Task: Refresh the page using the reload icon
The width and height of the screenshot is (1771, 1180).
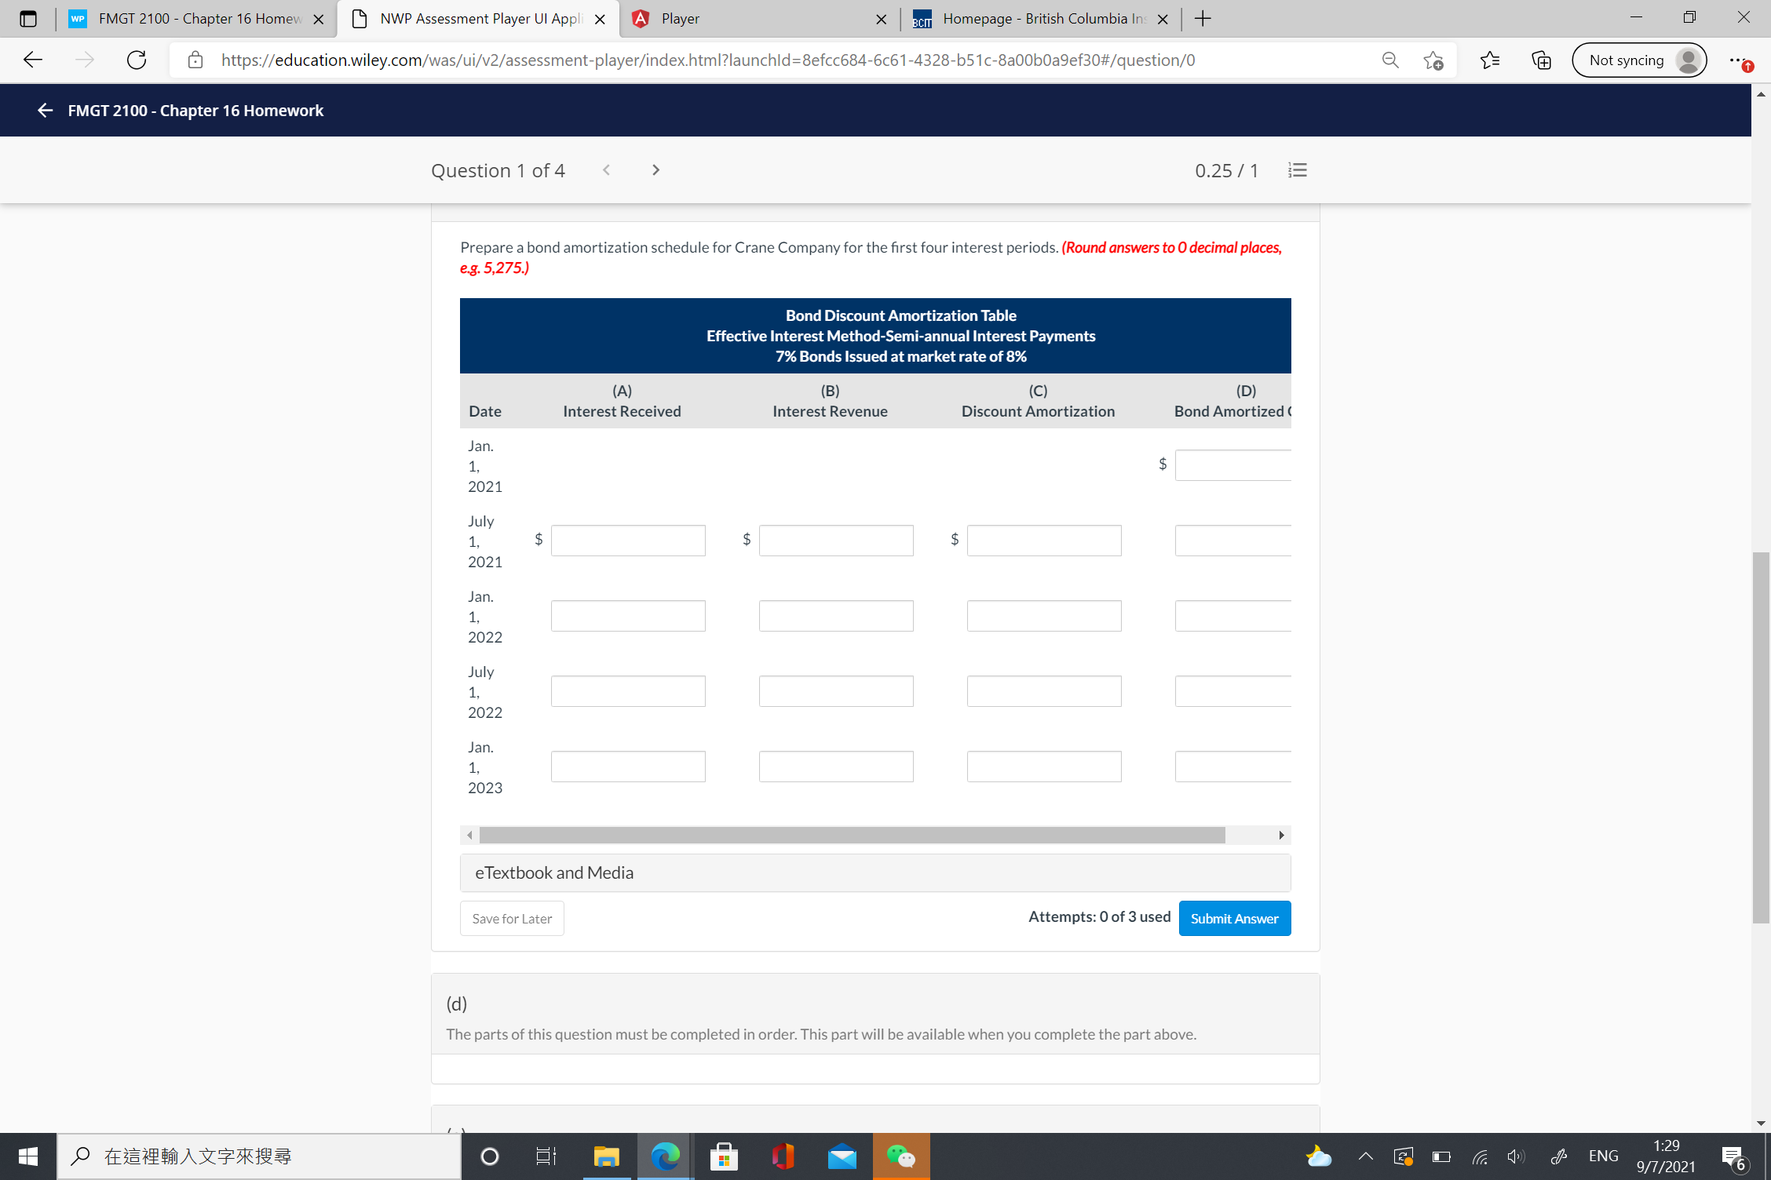Action: (137, 60)
